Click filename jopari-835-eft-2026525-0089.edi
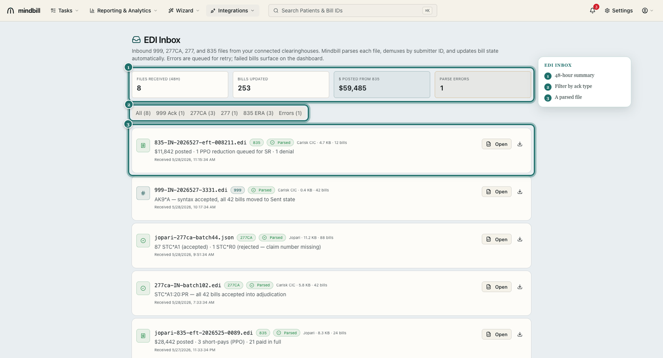The image size is (663, 358). click(x=204, y=333)
